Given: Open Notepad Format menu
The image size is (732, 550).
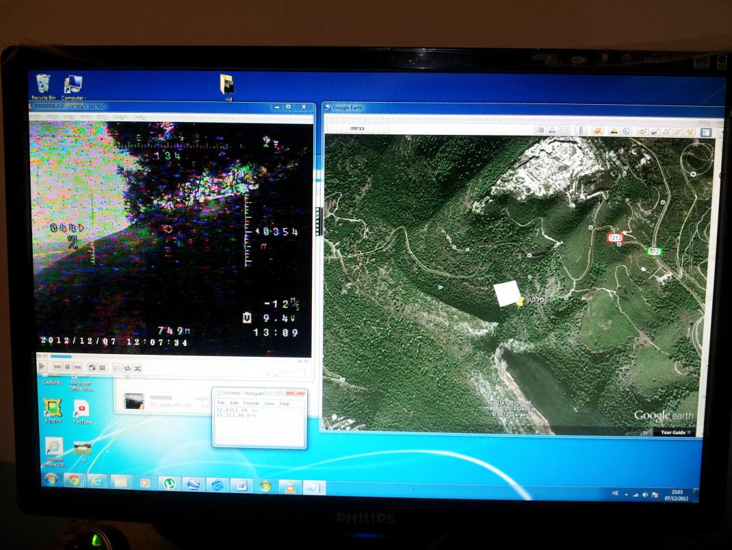Looking at the screenshot, I should (x=251, y=403).
